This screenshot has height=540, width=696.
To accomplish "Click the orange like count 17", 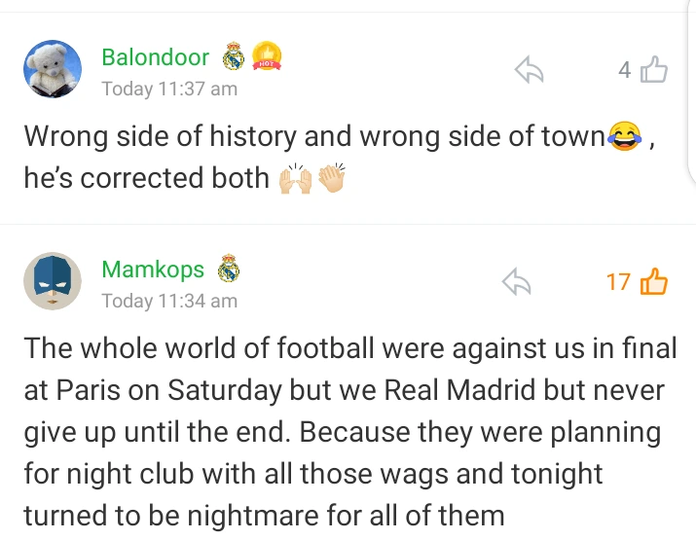I will [x=618, y=282].
